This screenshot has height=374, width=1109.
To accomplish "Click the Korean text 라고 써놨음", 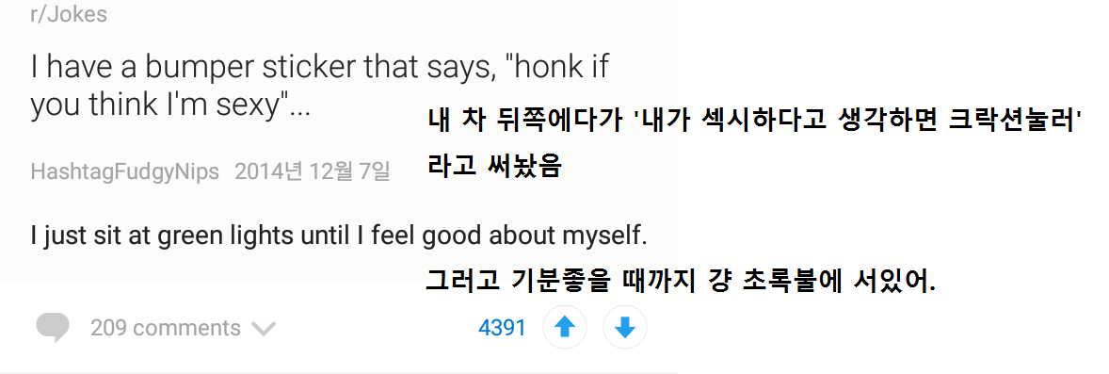I will 494,166.
